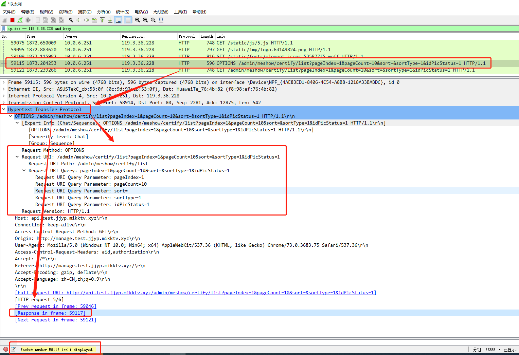Select the Host: api.test.jjyp.mikktv.xyz line
Screen dimensions: 519x355
click(x=61, y=218)
